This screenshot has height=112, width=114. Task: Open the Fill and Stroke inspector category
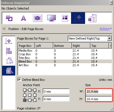(9, 18)
